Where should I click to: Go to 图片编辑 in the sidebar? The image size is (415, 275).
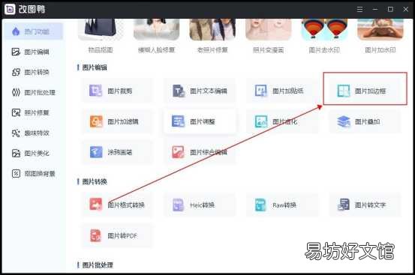tap(34, 52)
